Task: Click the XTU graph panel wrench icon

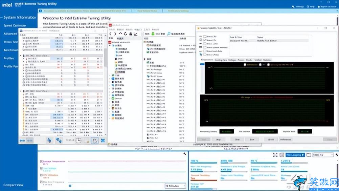Action: pyautogui.click(x=185, y=154)
